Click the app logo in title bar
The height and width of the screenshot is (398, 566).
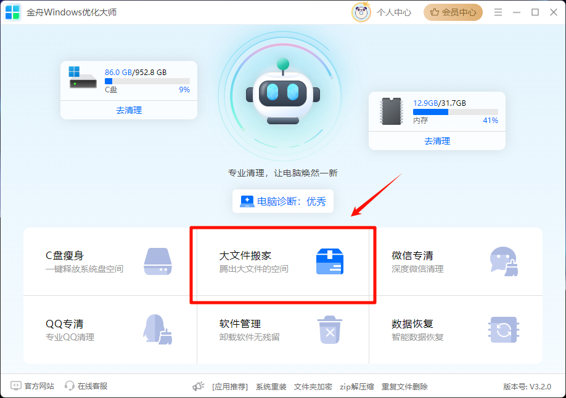pyautogui.click(x=12, y=12)
